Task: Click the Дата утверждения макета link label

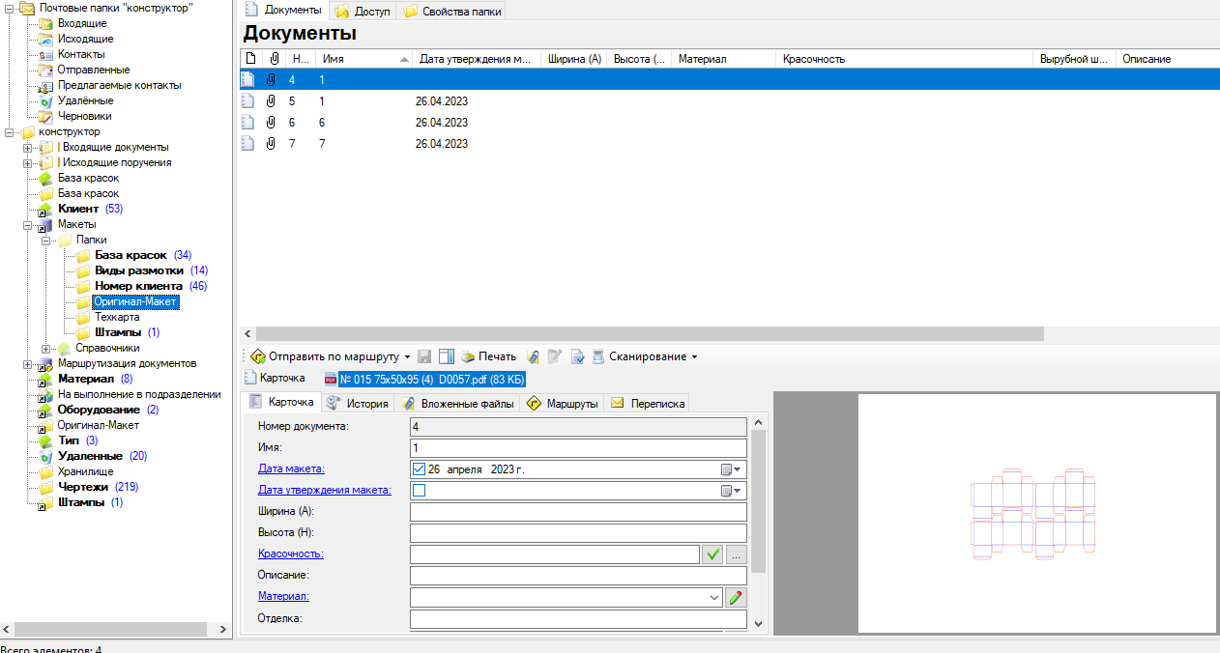Action: click(325, 490)
